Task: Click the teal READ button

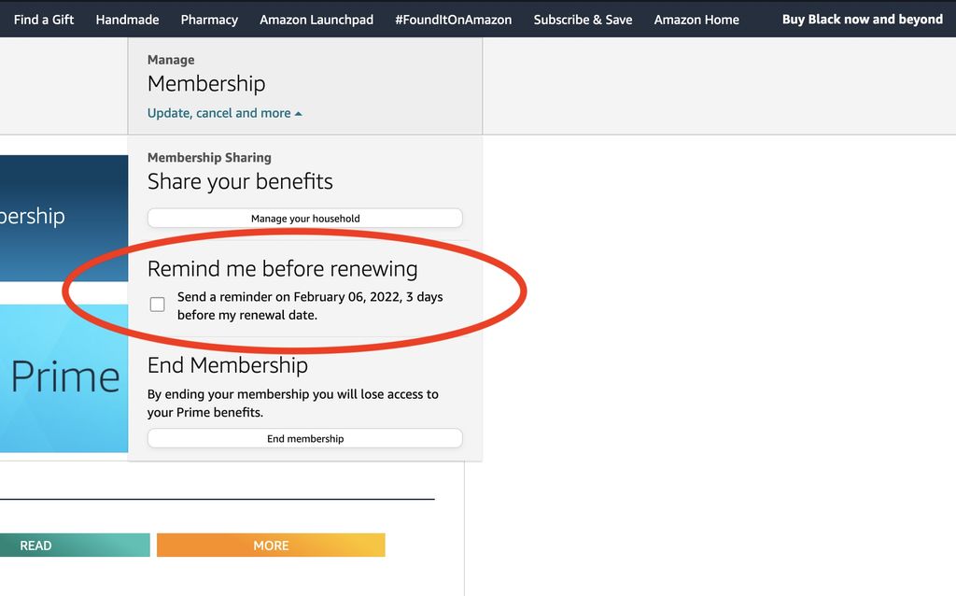Action: pyautogui.click(x=75, y=546)
